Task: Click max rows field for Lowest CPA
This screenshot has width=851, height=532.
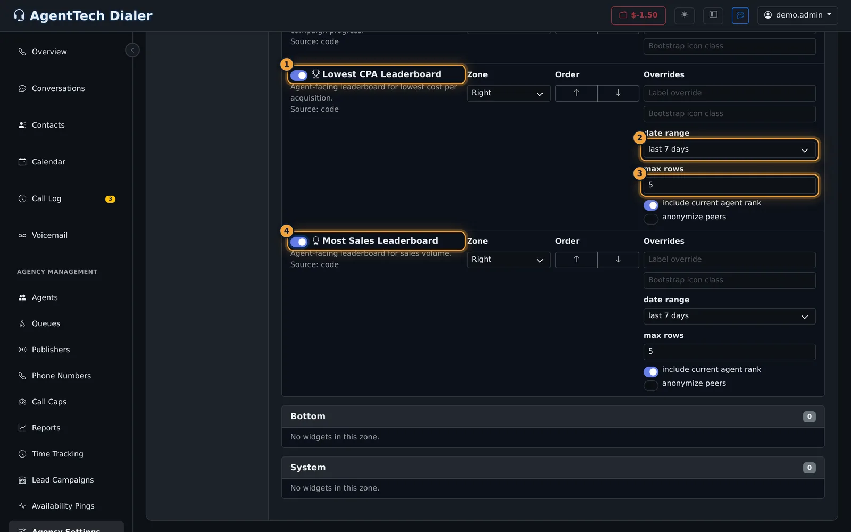Action: 729,185
